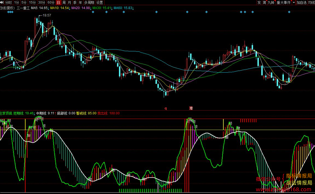The height and width of the screenshot is (194, 315).
Task: Click the collapse arrow icon before 分时
Action: coord(2,3)
